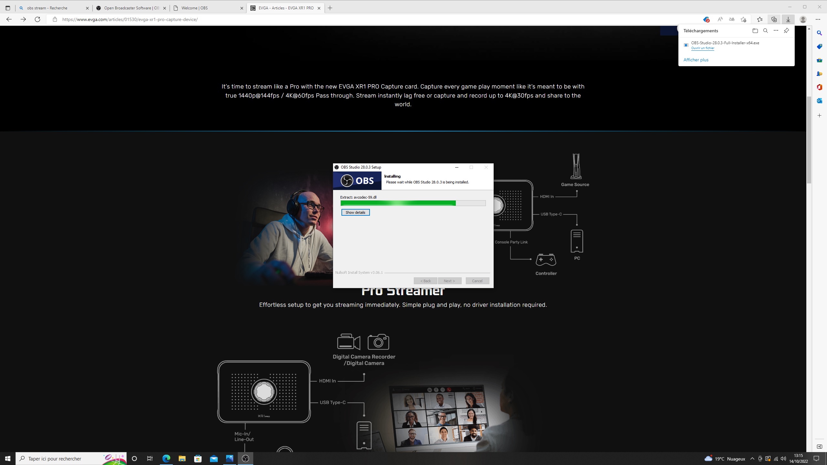The image size is (827, 465).
Task: Pin the Téléchargements panel
Action: tap(786, 31)
